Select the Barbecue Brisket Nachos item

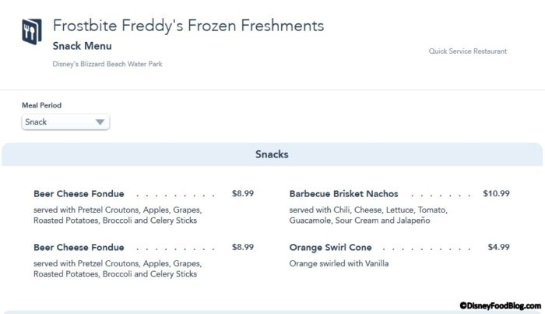(343, 194)
